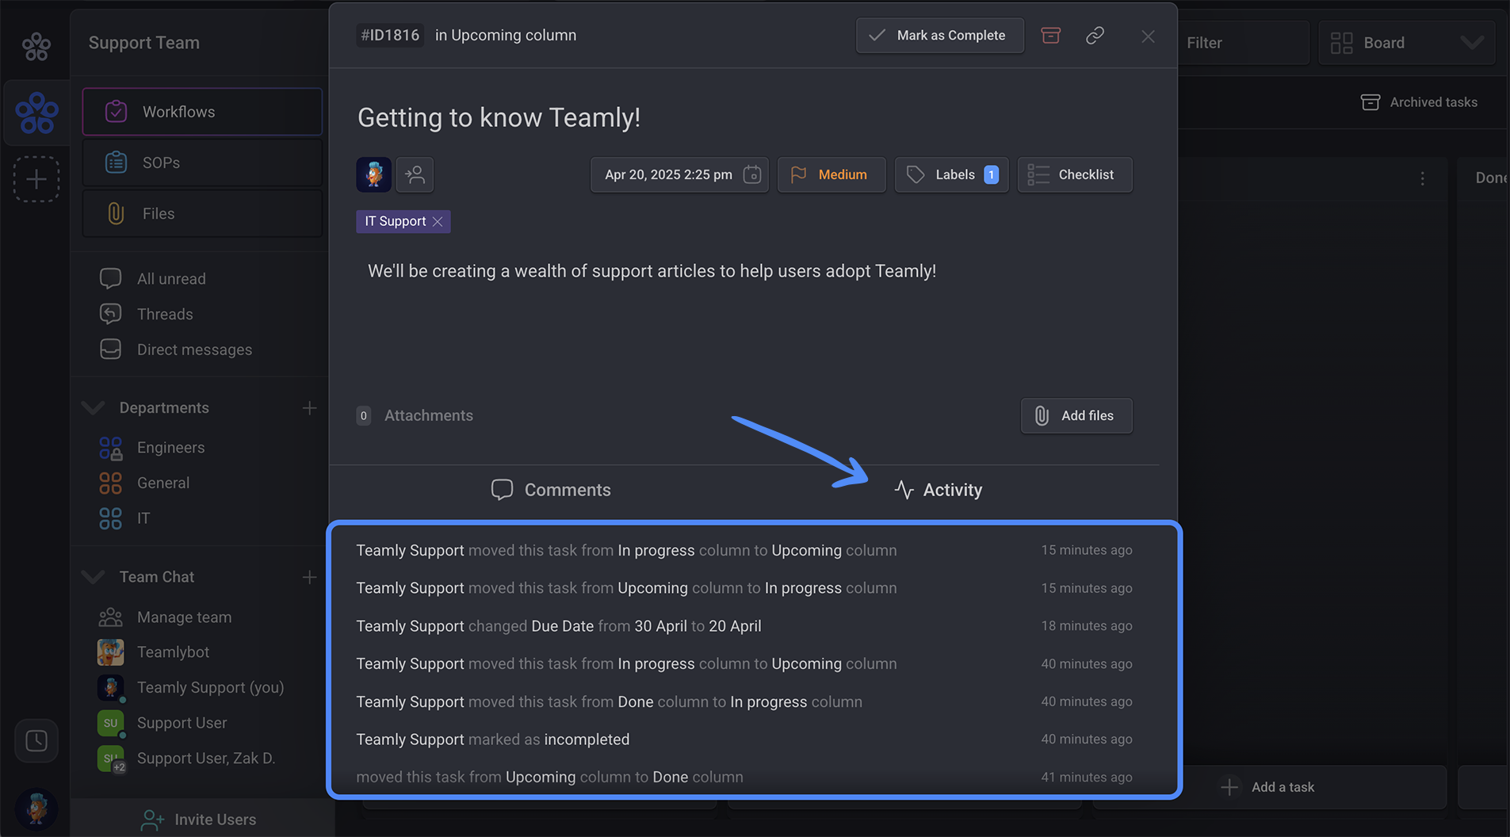Click the assignee avatar on task

[x=373, y=174]
